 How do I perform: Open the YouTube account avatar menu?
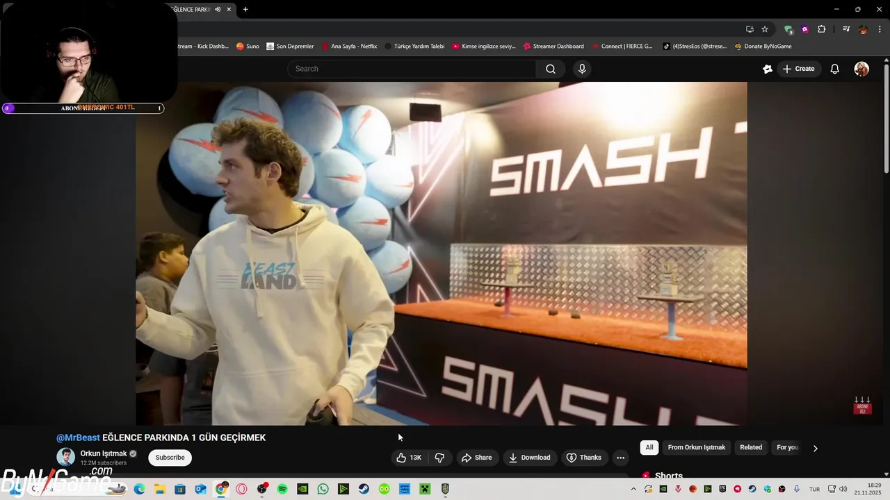pyautogui.click(x=861, y=69)
